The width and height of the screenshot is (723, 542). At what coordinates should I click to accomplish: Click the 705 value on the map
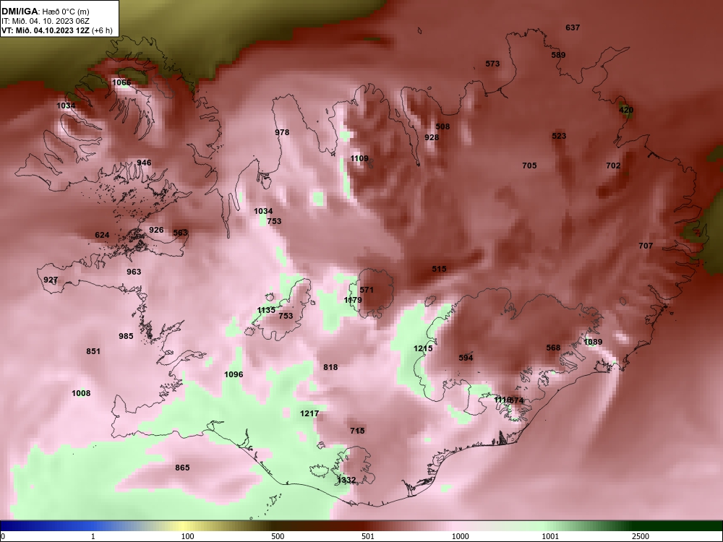[x=529, y=165]
